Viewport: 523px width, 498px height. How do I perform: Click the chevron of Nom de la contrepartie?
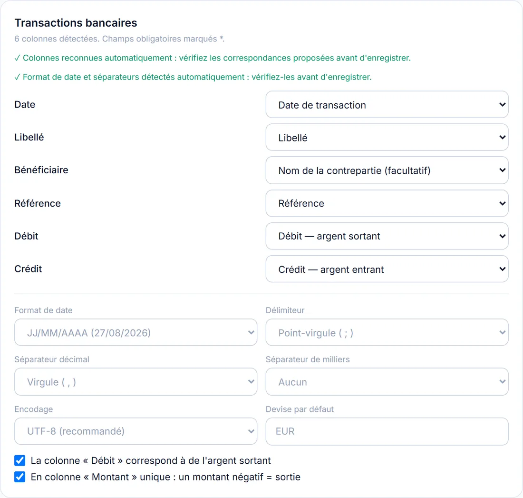[x=502, y=170]
